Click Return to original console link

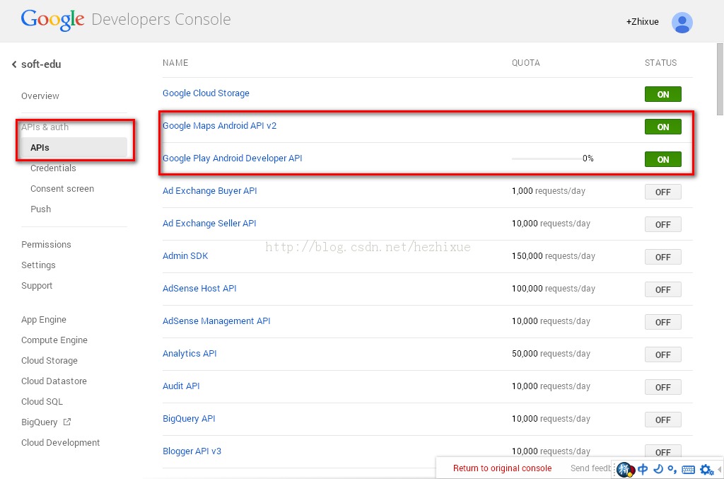point(503,468)
